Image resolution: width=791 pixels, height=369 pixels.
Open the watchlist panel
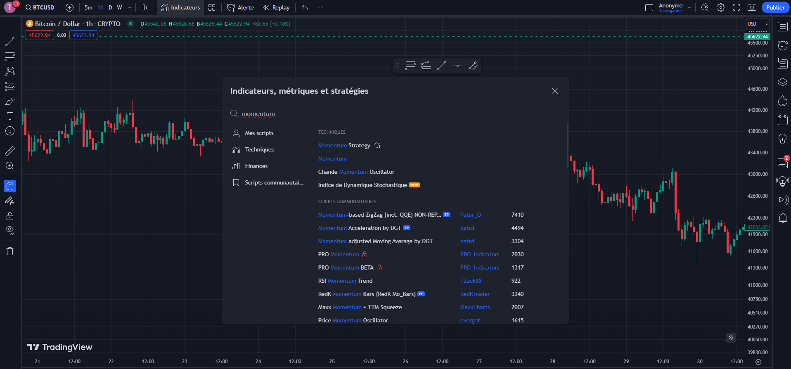[x=782, y=27]
